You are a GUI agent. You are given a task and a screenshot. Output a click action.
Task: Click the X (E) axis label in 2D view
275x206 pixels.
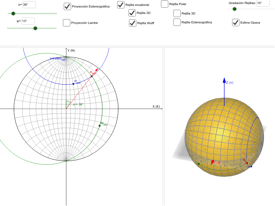(x=156, y=106)
